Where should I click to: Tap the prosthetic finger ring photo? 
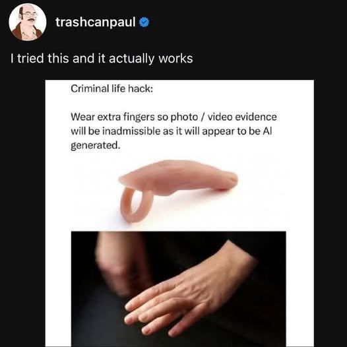pos(178,191)
